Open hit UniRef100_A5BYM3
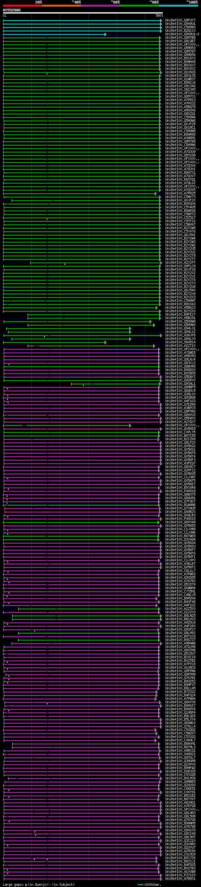Viewport: 201px width, 887px height. [x=180, y=356]
